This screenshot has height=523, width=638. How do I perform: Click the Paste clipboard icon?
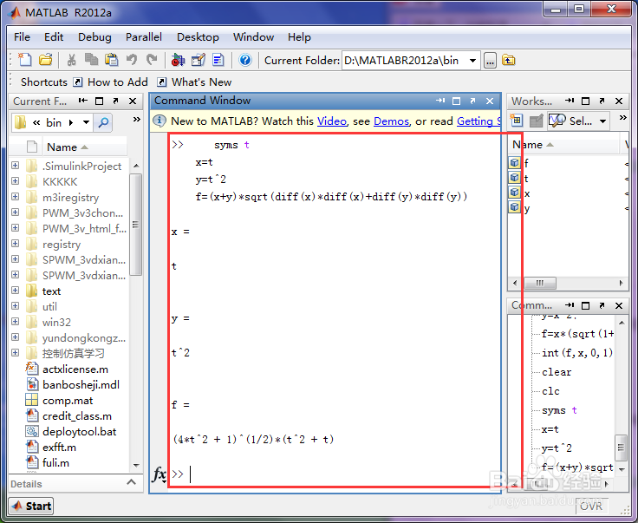coord(112,60)
